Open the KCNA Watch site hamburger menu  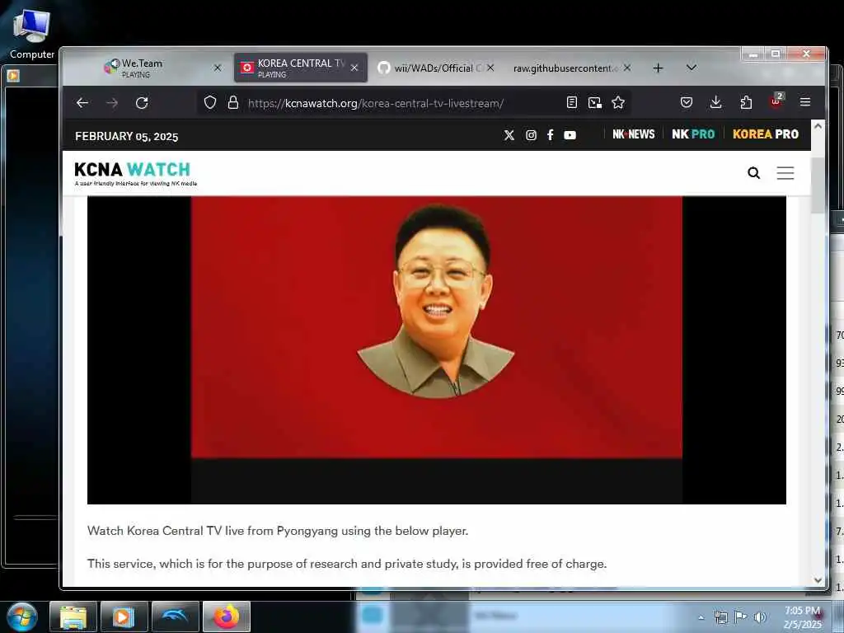[785, 173]
